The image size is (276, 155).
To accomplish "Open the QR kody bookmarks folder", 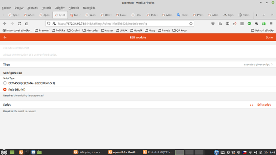I will (x=180, y=30).
